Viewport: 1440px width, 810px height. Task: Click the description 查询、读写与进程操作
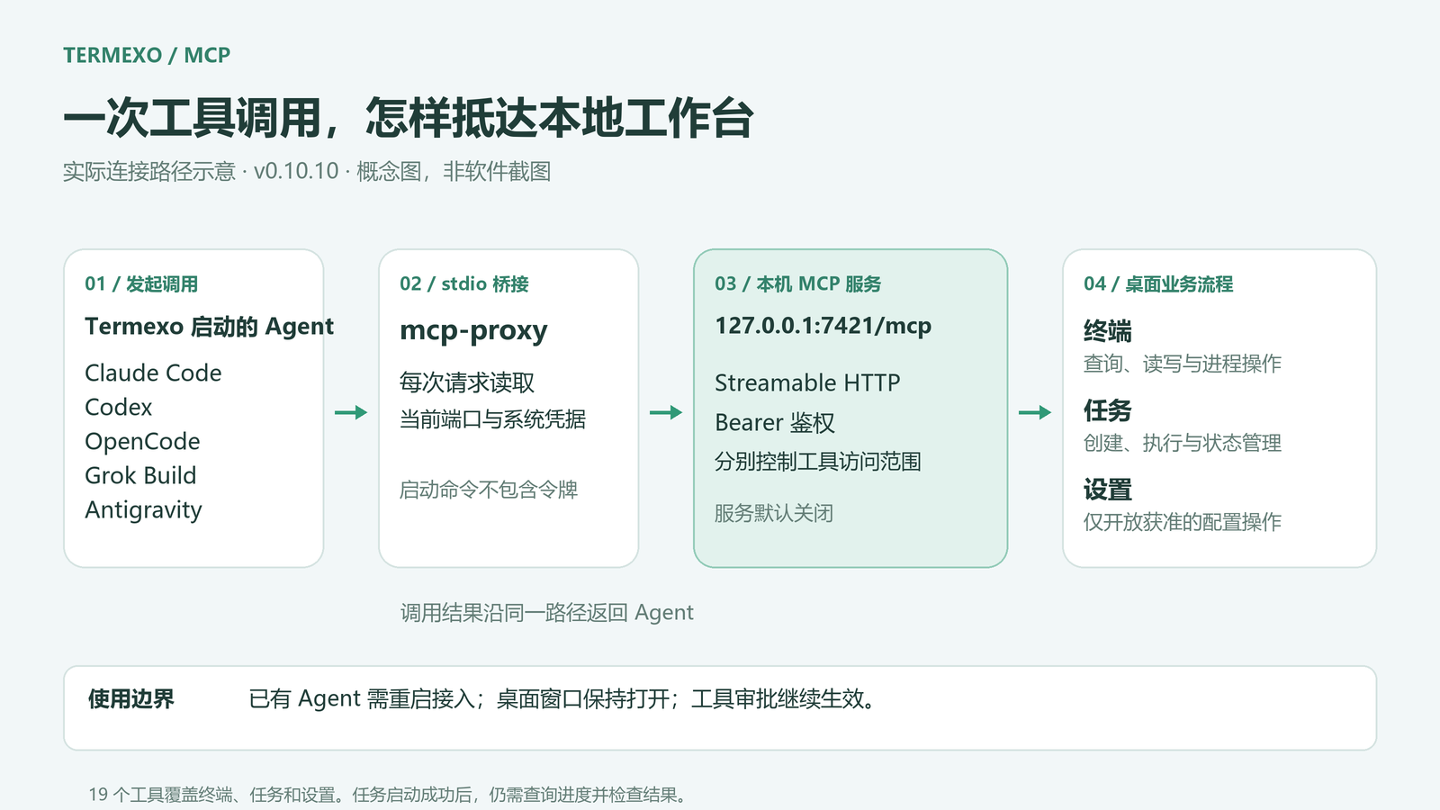point(1183,364)
